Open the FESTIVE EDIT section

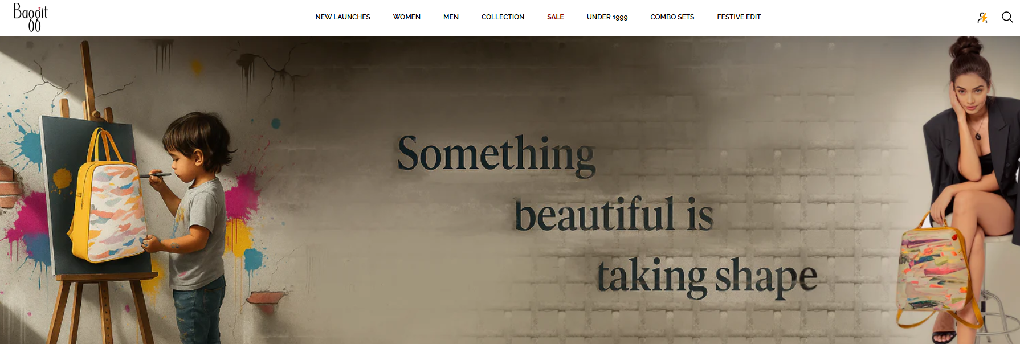tap(739, 17)
